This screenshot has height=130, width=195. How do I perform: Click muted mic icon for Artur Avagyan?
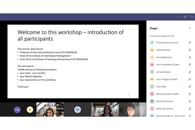[189, 79]
